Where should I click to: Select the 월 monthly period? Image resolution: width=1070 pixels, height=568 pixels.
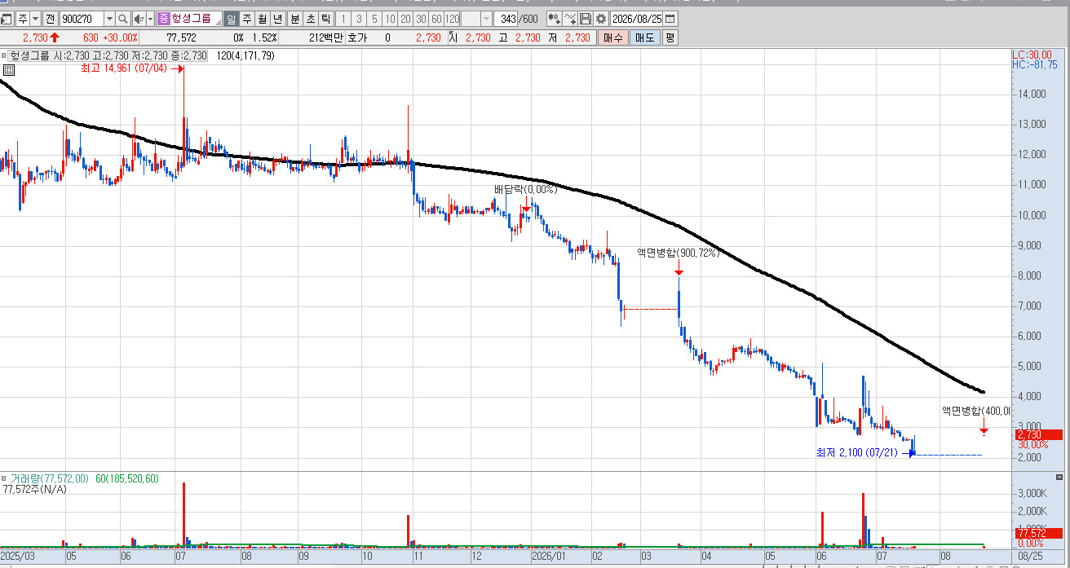click(x=263, y=19)
